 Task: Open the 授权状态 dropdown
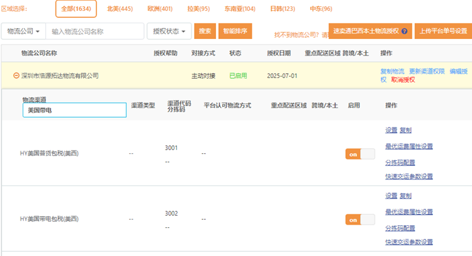pyautogui.click(x=169, y=31)
